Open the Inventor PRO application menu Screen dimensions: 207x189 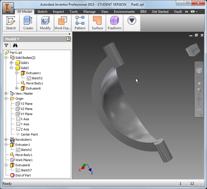point(8,8)
